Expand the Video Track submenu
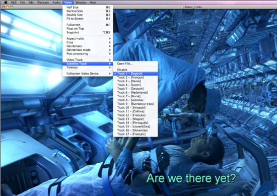 tap(88, 60)
